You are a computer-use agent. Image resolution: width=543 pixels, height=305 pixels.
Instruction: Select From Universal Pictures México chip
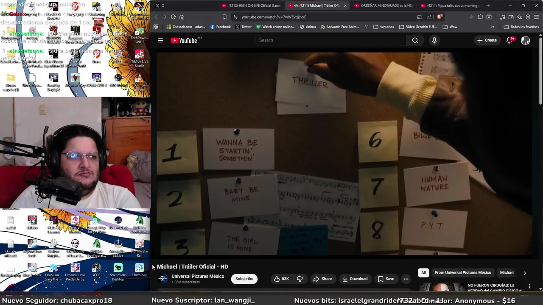tap(463, 273)
